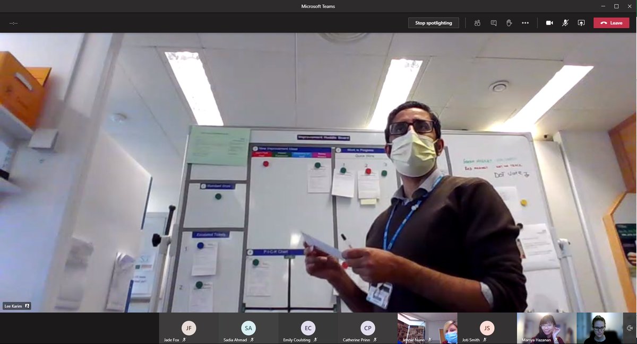The width and height of the screenshot is (637, 344).
Task: Select Sadia Ahmad participant tile
Action: [248, 328]
